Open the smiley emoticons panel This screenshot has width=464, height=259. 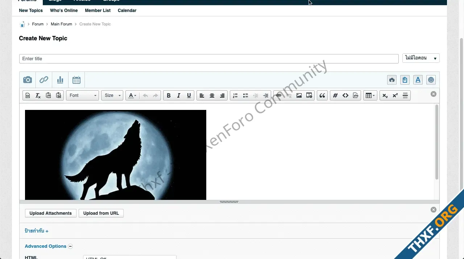pos(431,80)
